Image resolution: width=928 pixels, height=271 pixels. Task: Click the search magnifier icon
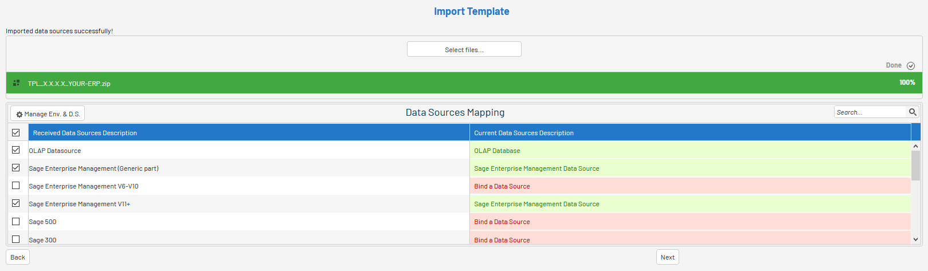point(913,112)
